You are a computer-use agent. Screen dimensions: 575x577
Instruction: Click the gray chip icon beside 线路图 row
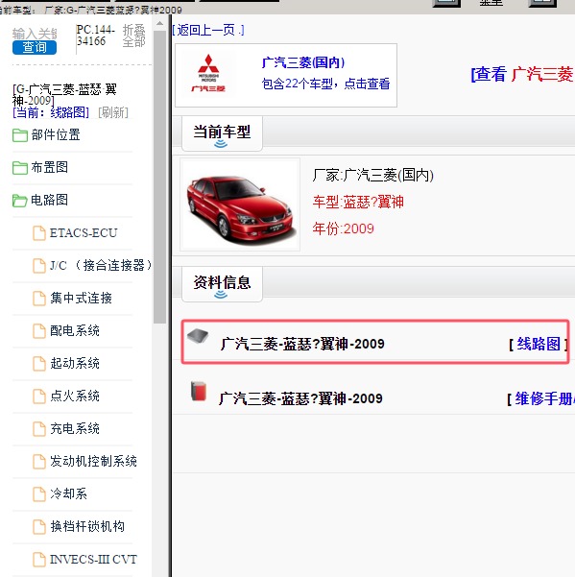198,335
